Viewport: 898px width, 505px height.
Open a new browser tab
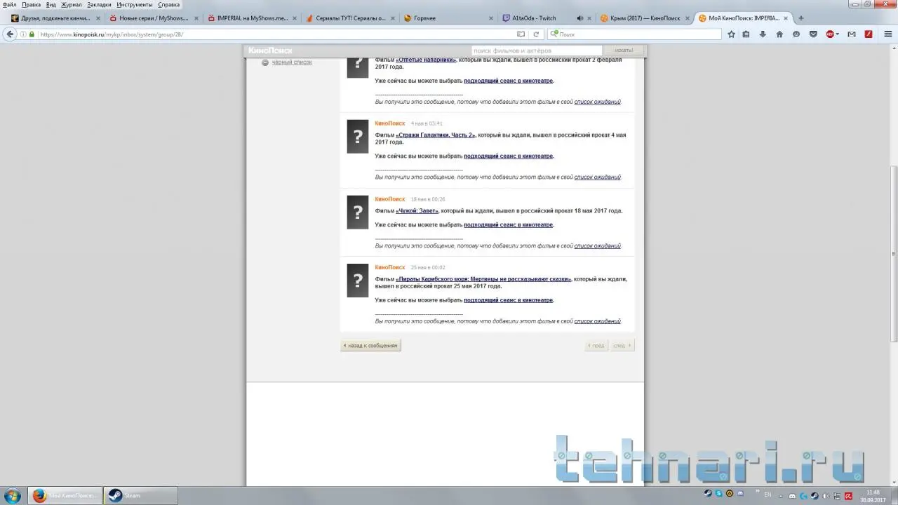800,18
